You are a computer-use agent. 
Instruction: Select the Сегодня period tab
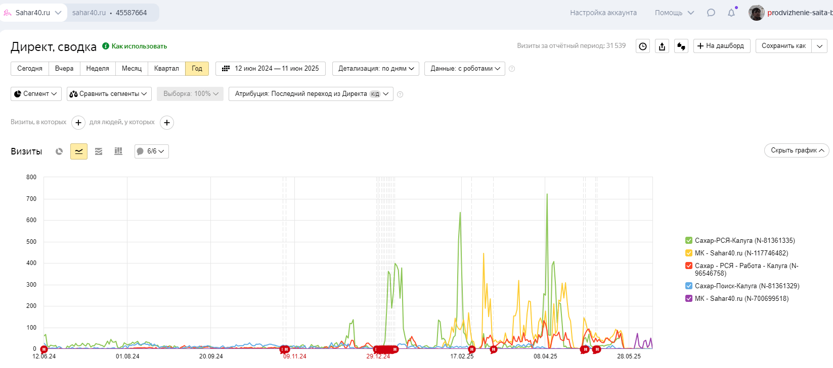30,69
